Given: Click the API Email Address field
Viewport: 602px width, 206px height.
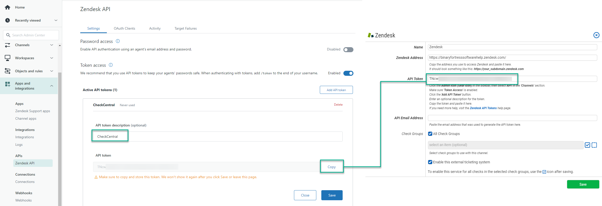Looking at the screenshot, I should click(512, 118).
